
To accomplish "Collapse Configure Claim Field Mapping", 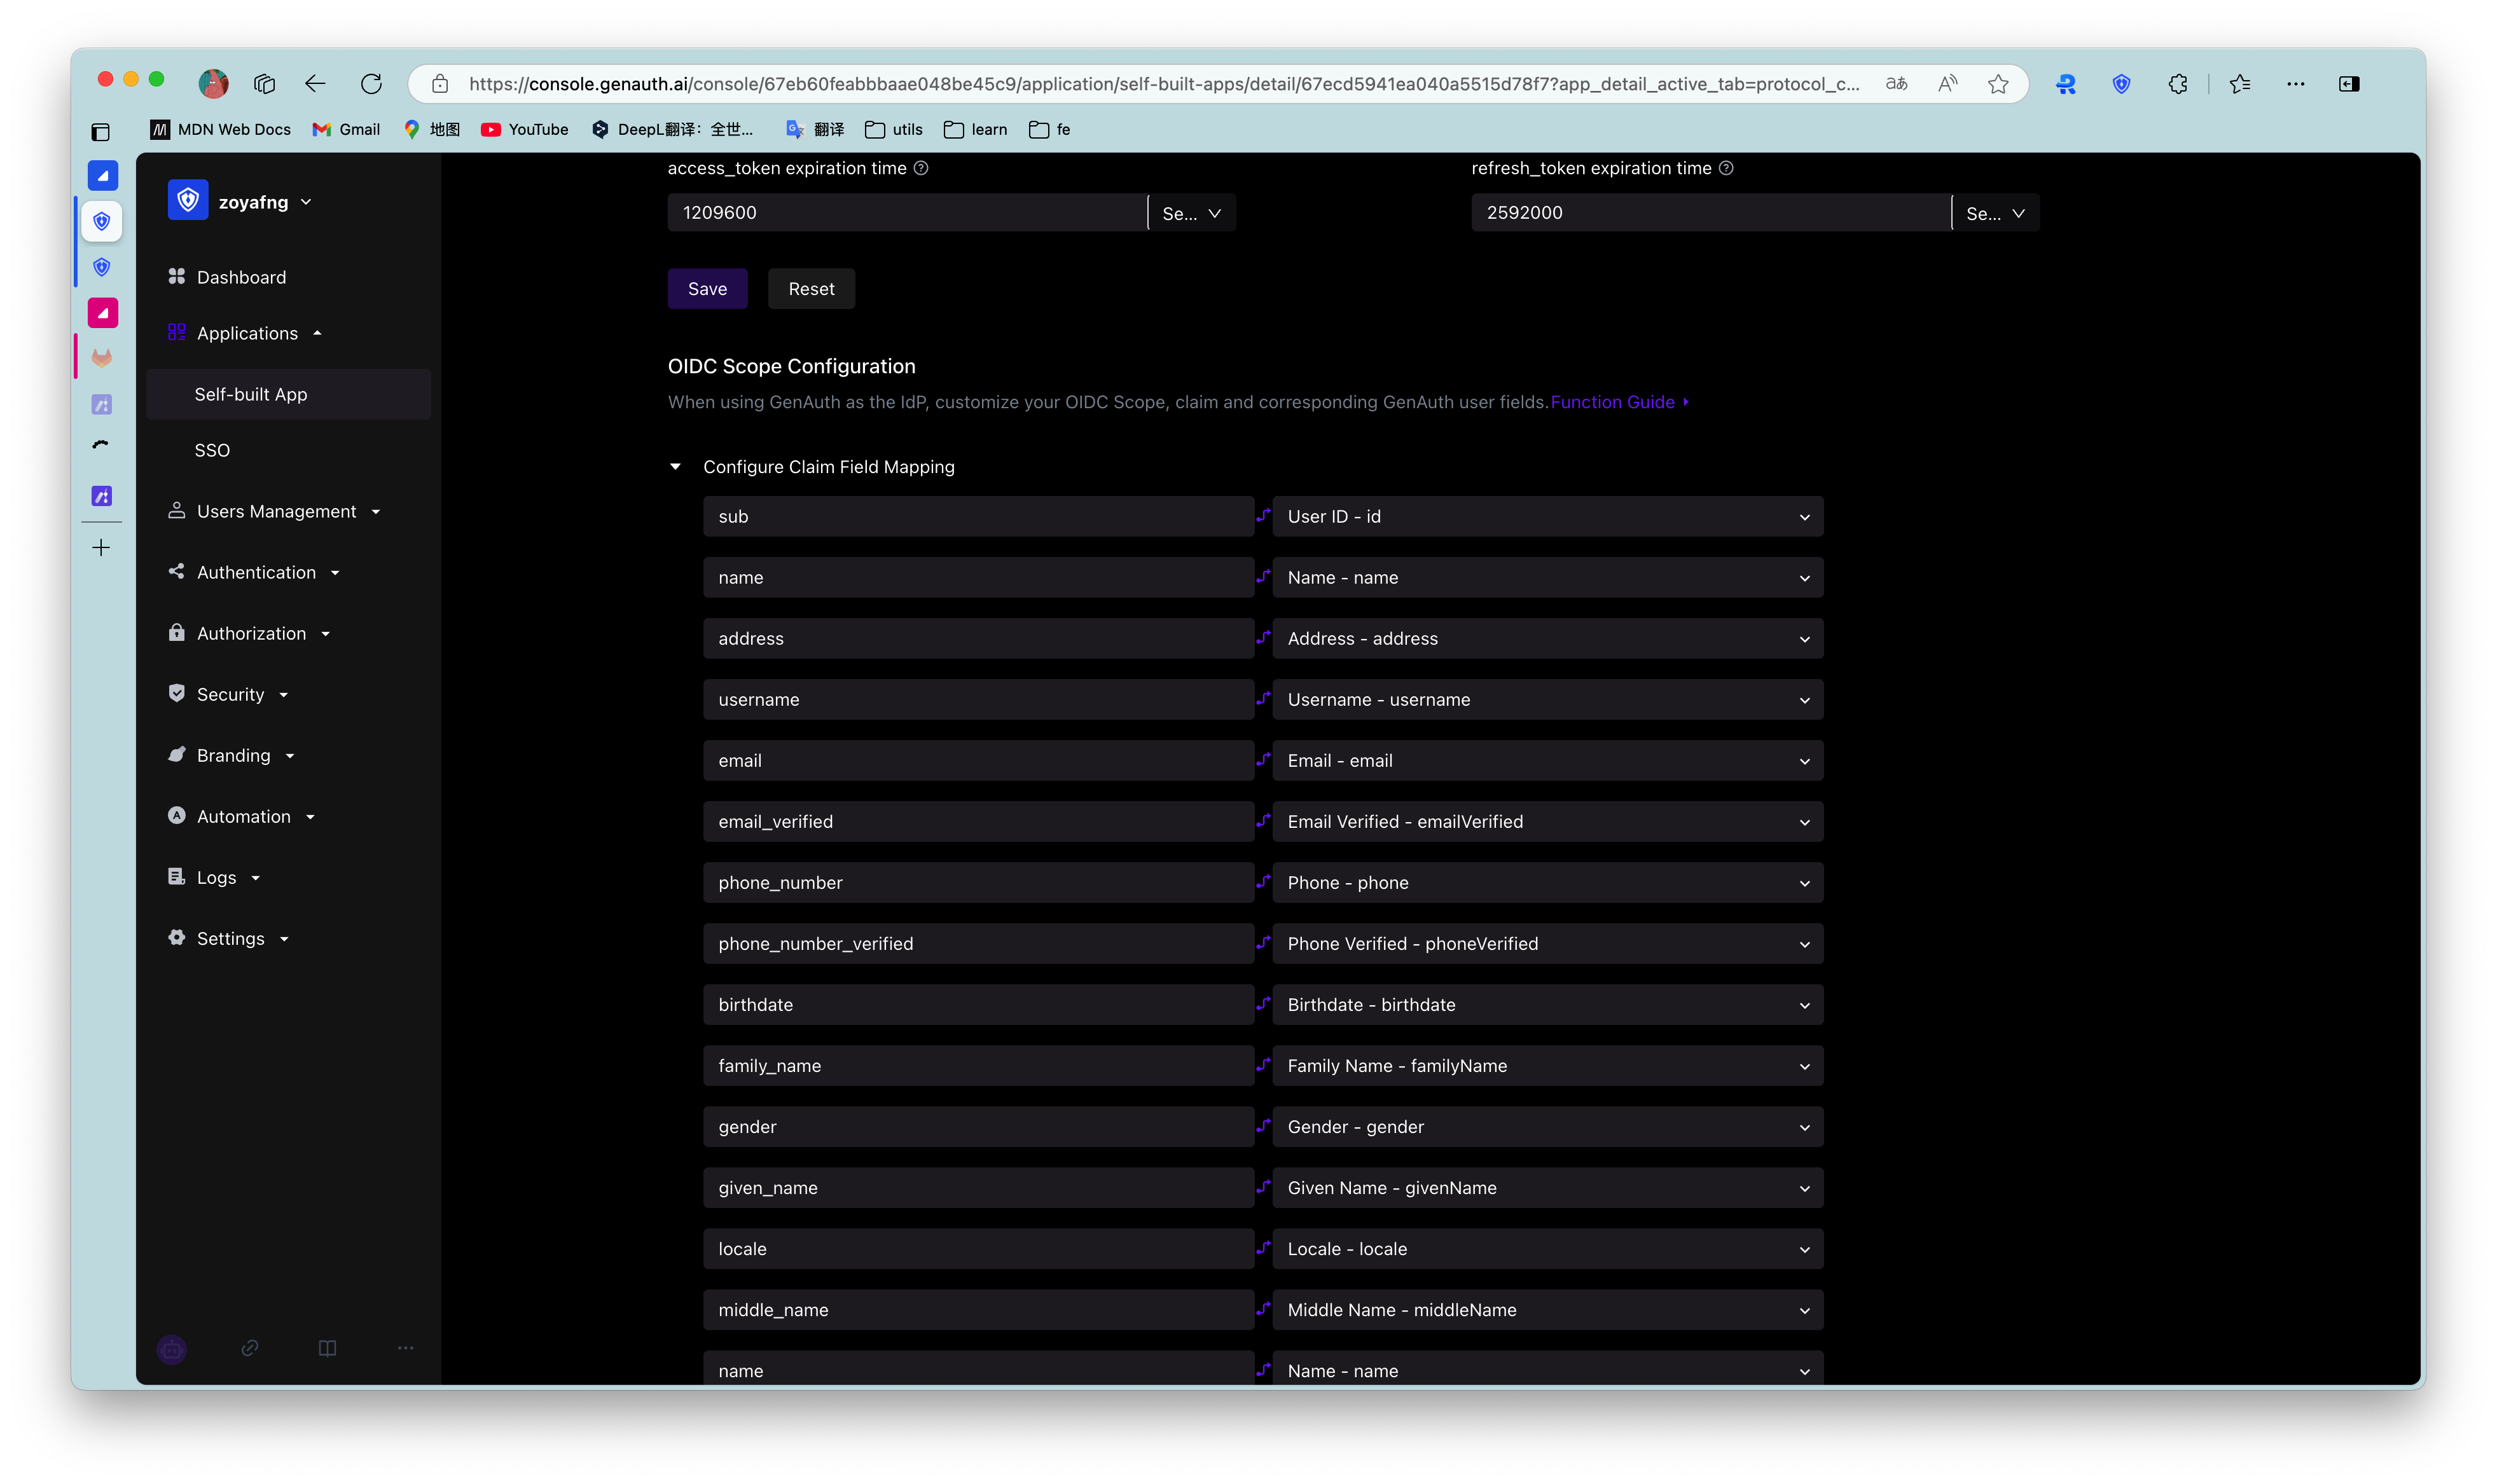I will pos(676,467).
